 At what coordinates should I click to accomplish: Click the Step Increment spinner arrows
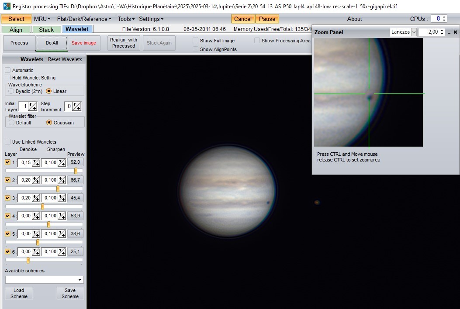[x=76, y=106]
